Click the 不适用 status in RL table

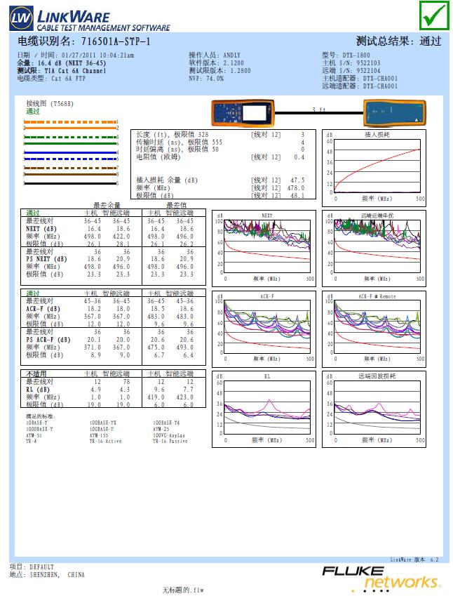(37, 374)
